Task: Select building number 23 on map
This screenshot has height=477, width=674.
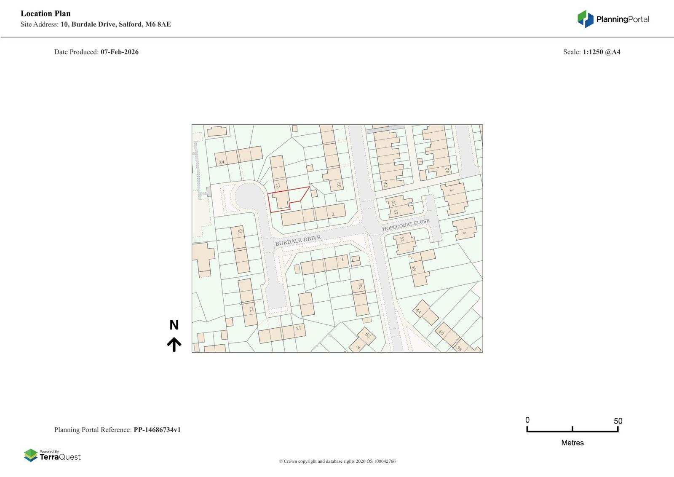Action: click(251, 309)
